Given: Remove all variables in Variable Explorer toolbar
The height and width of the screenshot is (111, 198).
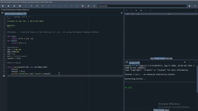Looking at the screenshot, I should (141, 10).
